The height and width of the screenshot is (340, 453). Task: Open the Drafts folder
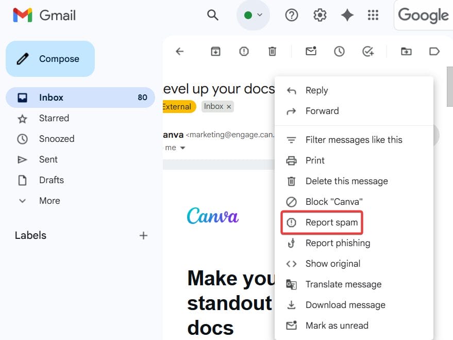coord(80,180)
